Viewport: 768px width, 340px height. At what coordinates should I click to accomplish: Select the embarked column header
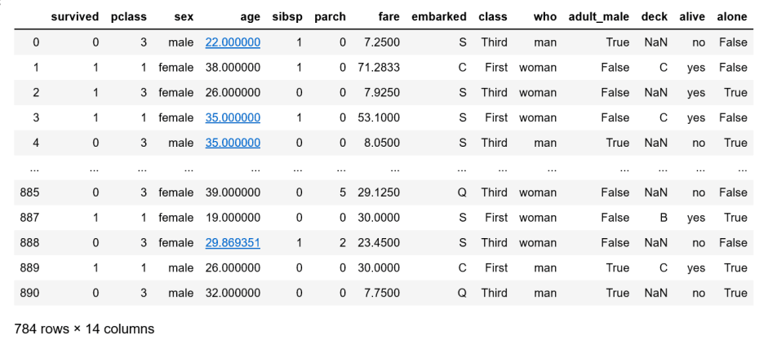tap(439, 16)
